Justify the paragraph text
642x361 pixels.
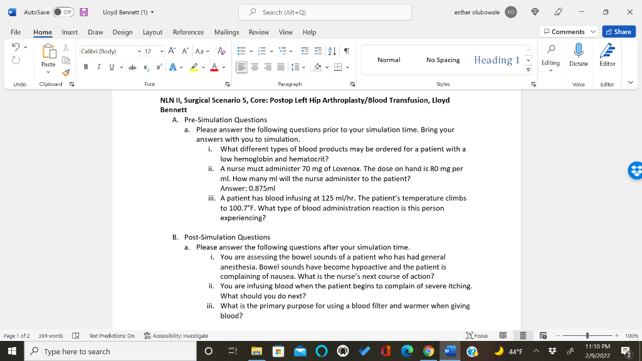pos(281,67)
